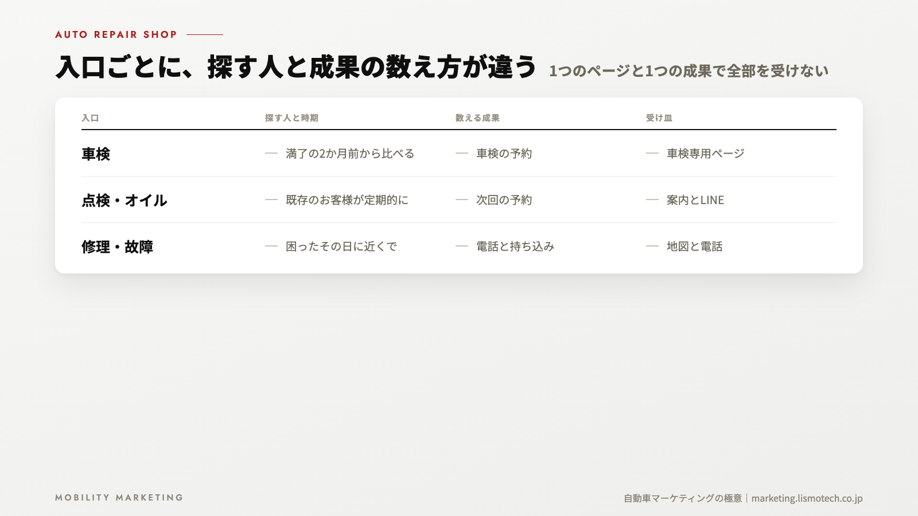Click the cell '電話と持ち込み'

[x=515, y=247]
